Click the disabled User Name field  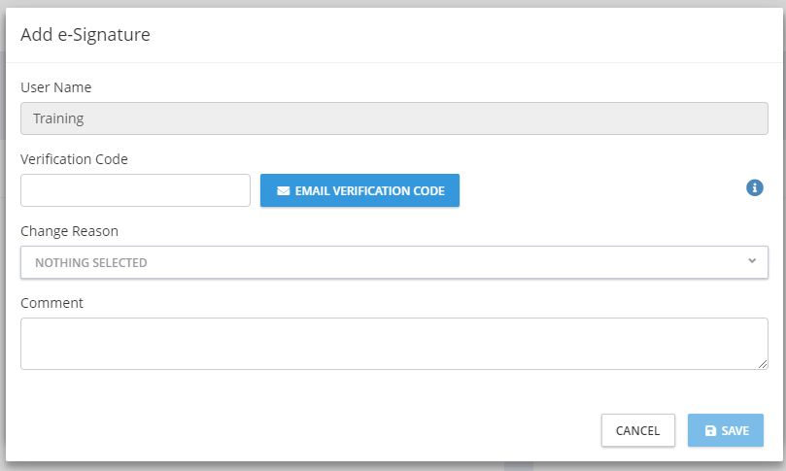(x=393, y=119)
